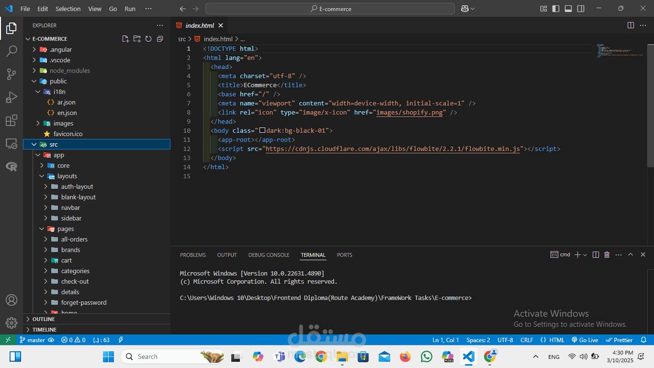Open the Extensions view
The width and height of the screenshot is (654, 368).
tap(11, 120)
